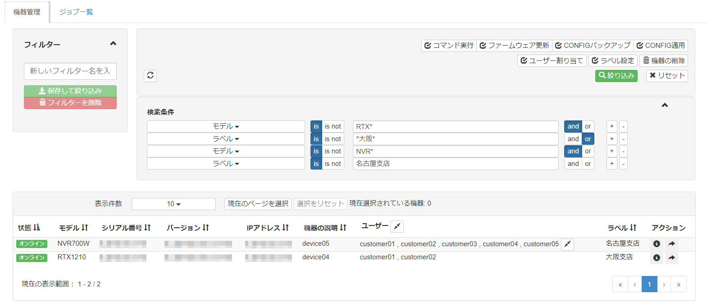Click 絞り込み search button

(x=616, y=76)
